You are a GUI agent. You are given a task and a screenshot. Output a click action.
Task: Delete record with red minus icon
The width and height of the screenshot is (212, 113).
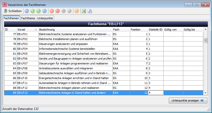pos(58,11)
